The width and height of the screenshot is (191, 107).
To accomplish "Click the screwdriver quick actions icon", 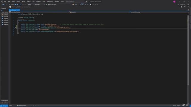I will (15, 28).
